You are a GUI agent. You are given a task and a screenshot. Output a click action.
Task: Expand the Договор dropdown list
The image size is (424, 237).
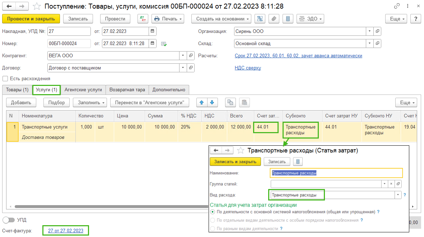[x=183, y=68]
